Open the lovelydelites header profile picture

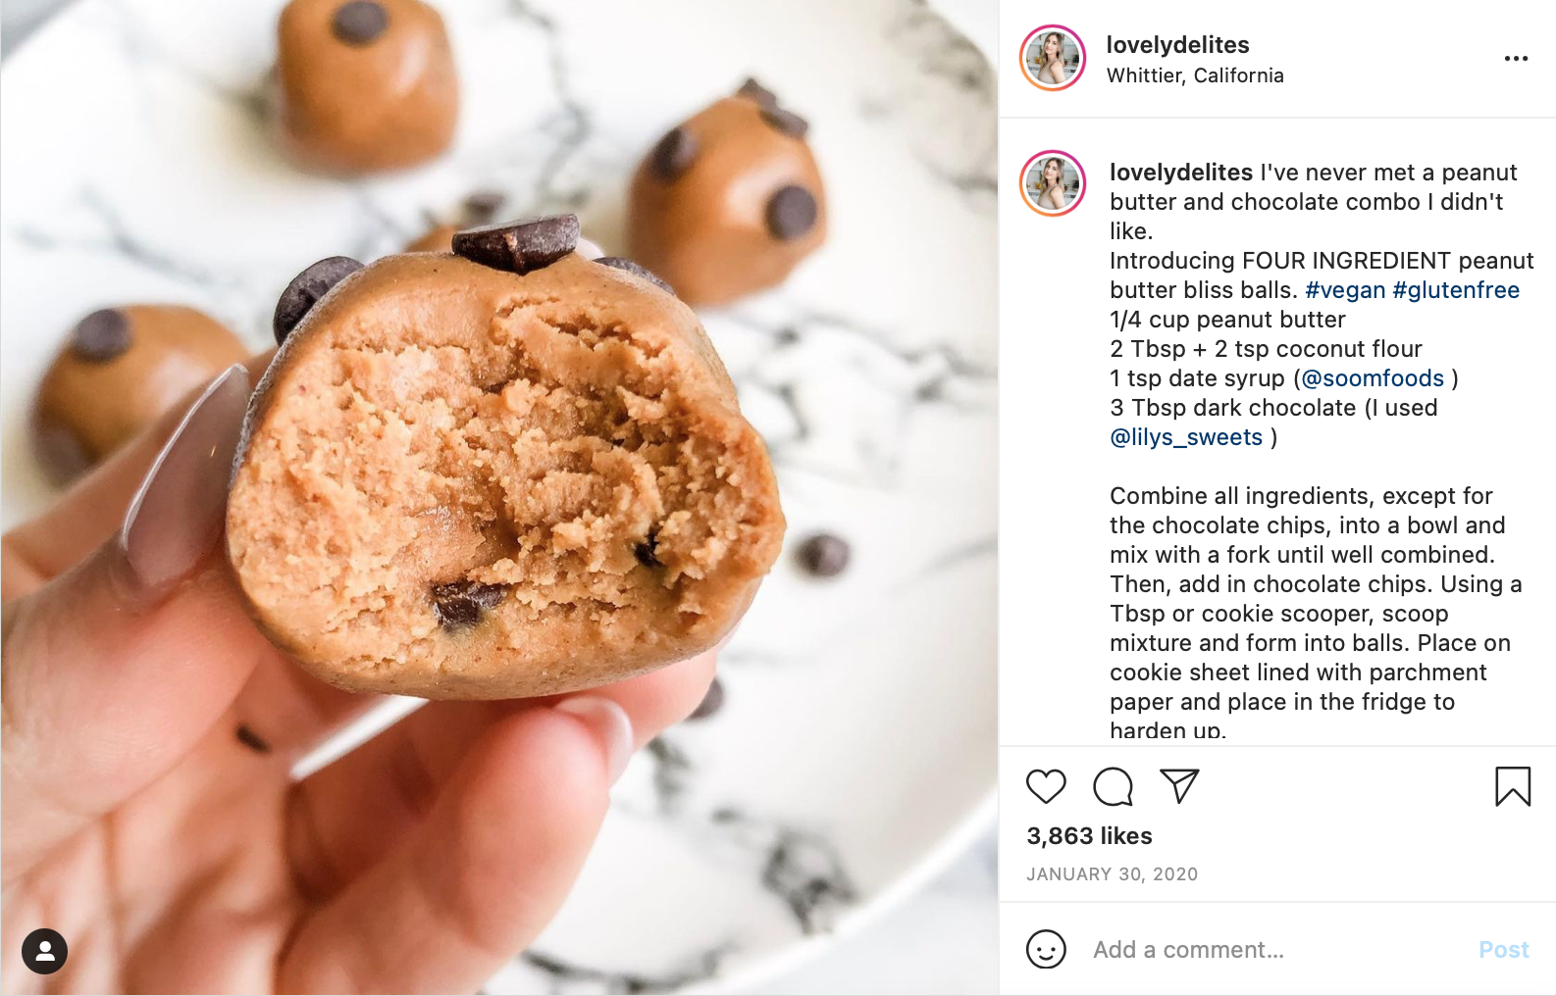pos(1053,58)
